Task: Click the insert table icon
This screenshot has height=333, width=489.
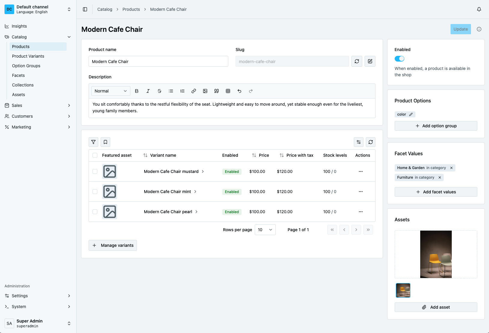Action: point(228,91)
